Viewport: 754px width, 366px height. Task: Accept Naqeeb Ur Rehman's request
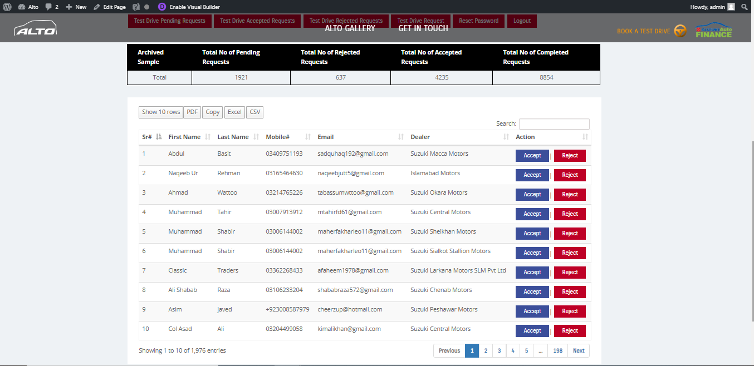tap(532, 175)
